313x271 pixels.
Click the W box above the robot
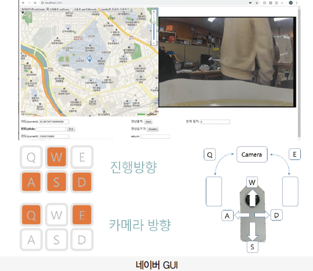252,182
